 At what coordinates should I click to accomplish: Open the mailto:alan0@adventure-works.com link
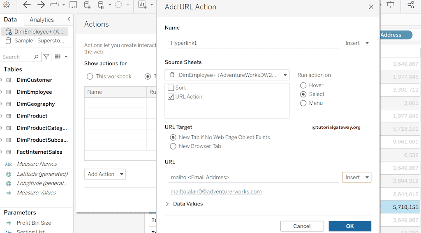click(216, 191)
